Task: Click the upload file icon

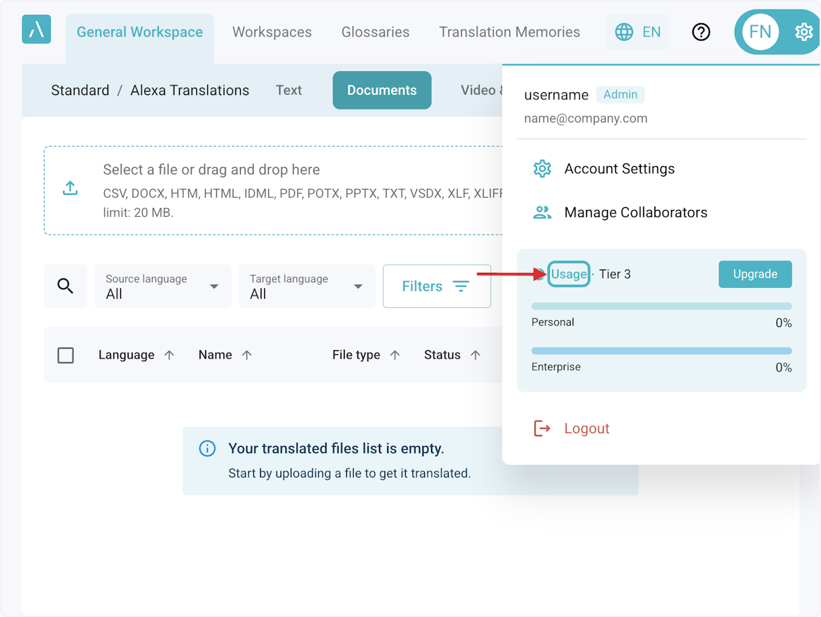Action: pyautogui.click(x=70, y=189)
